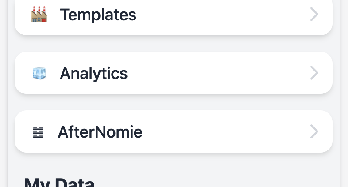Click the hexagram icon next to AfterNomie
The width and height of the screenshot is (348, 187).
click(38, 132)
